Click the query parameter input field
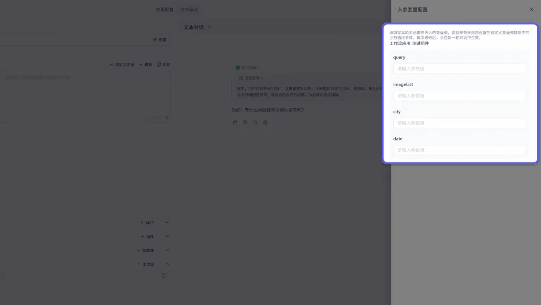The image size is (541, 305). coord(459,69)
